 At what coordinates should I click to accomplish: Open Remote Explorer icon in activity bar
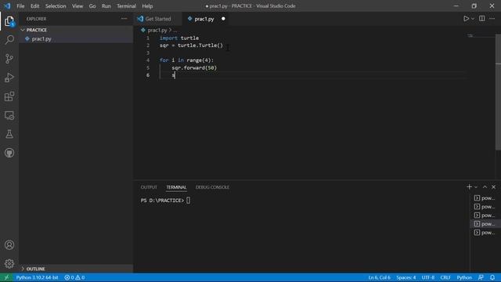pos(9,115)
